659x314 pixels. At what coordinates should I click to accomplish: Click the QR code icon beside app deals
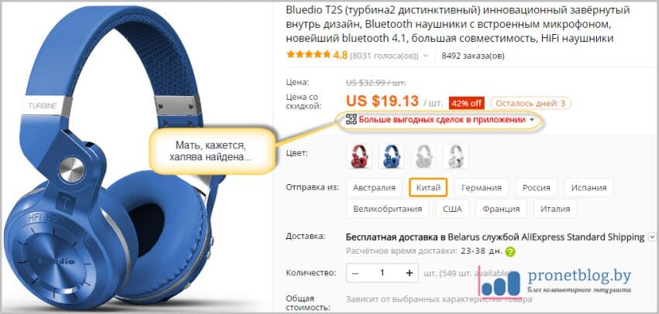point(351,120)
